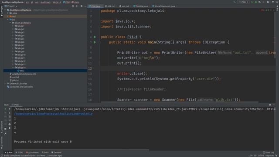This screenshot has height=157, width=279.
Task: Expand the External Libraries node
Action: coord(5,83)
